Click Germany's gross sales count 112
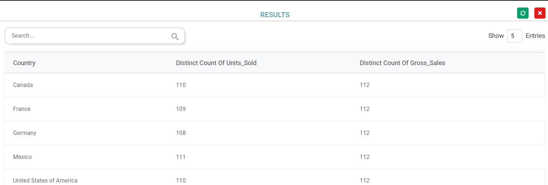 tap(364, 133)
